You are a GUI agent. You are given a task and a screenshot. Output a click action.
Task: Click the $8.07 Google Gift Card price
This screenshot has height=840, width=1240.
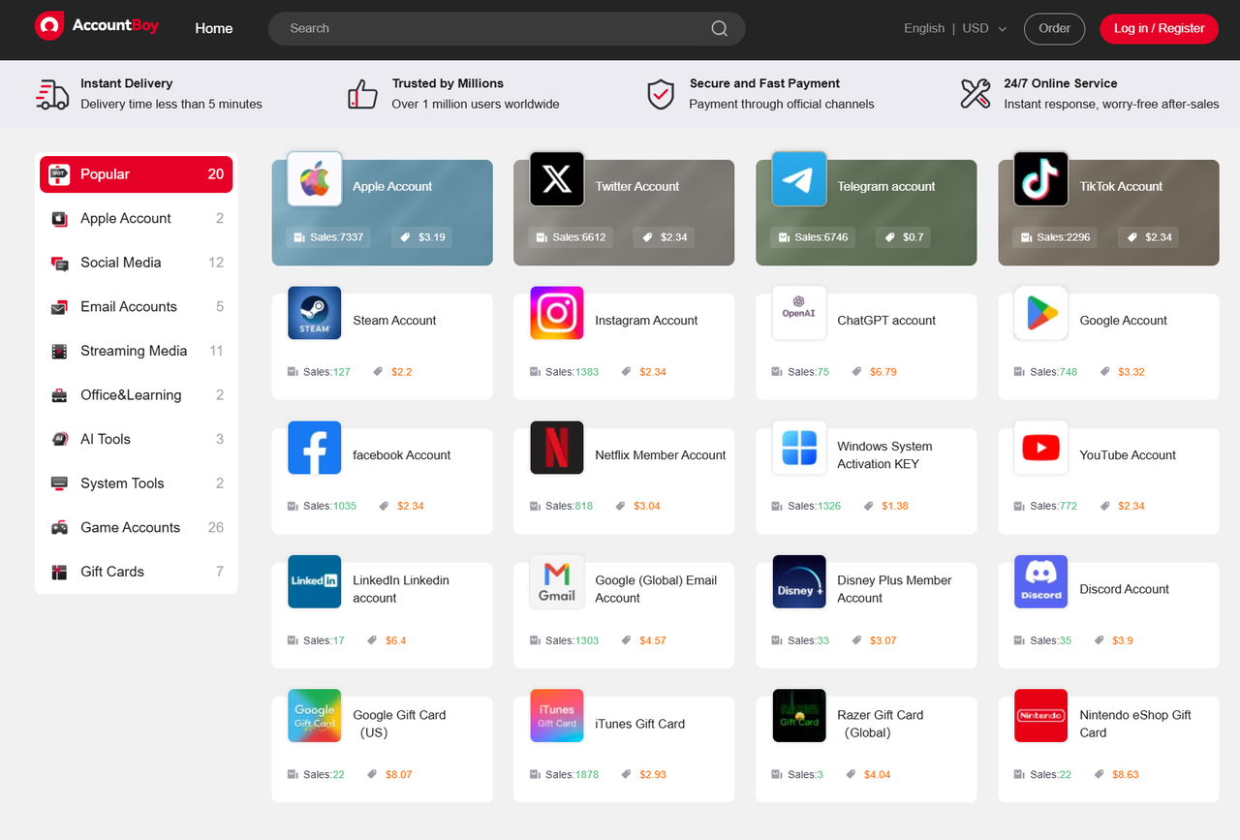[x=398, y=775]
